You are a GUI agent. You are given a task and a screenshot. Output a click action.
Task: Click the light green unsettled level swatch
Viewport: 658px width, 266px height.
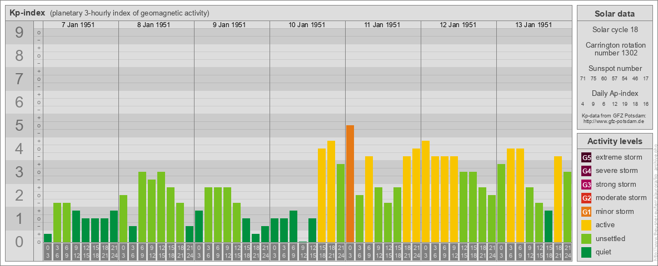pos(586,239)
